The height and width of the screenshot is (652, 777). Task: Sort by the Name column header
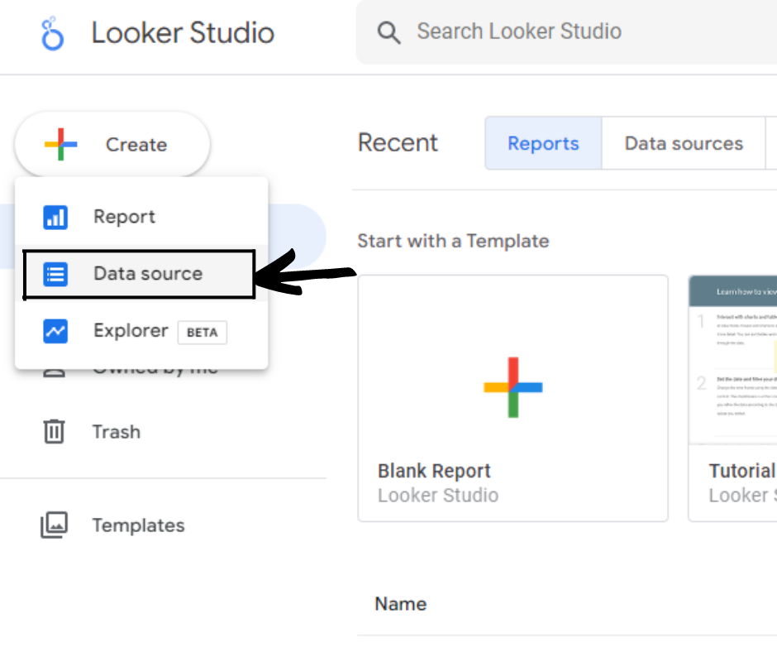click(x=401, y=604)
